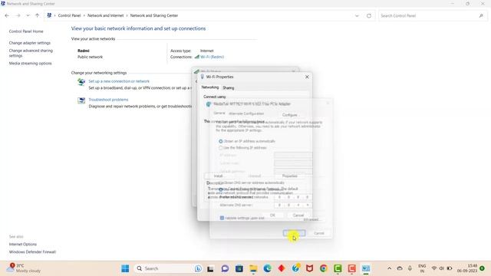Image resolution: width=491 pixels, height=276 pixels.
Task: Click the Troubleshoot problems icon
Action: [x=81, y=100]
